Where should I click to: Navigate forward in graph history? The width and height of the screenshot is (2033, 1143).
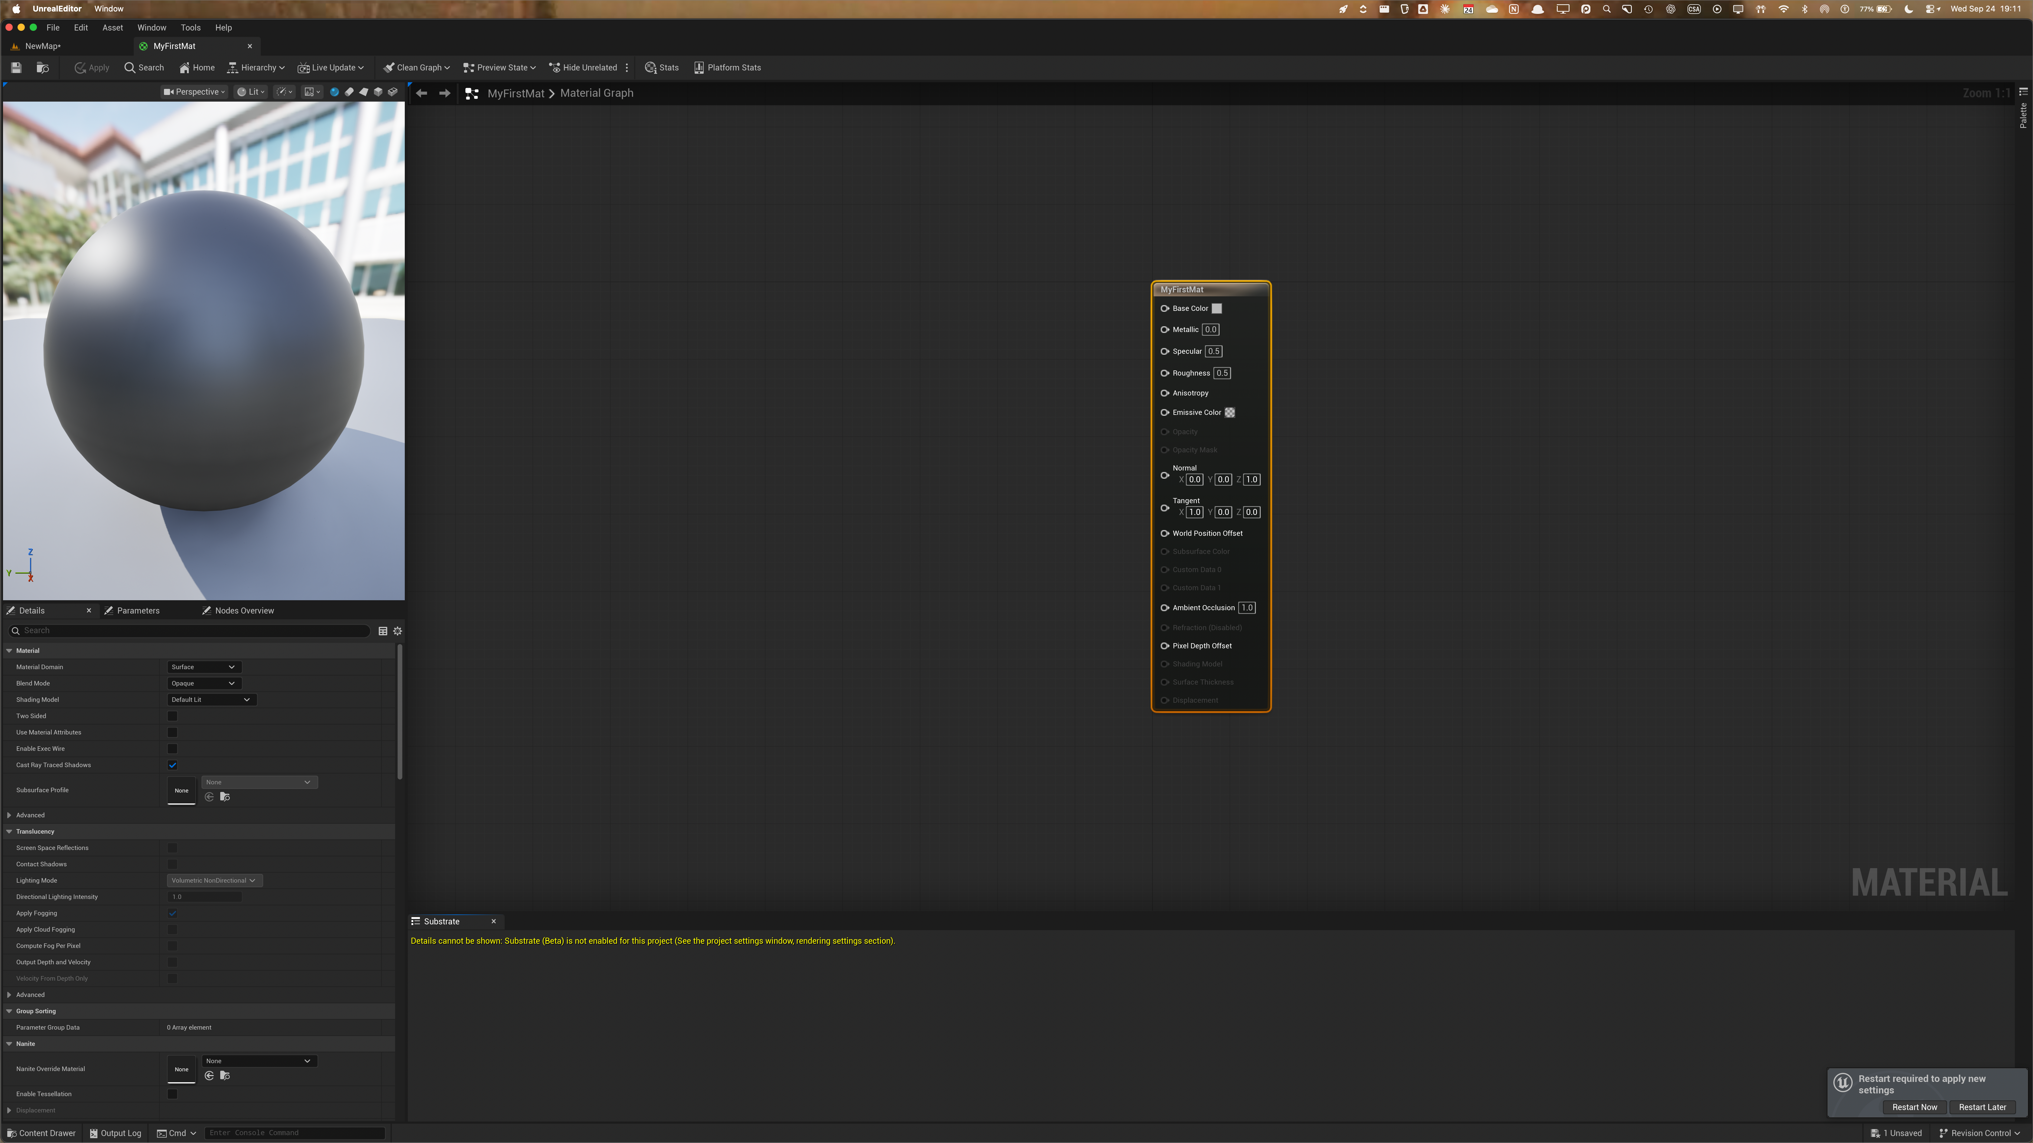point(445,93)
